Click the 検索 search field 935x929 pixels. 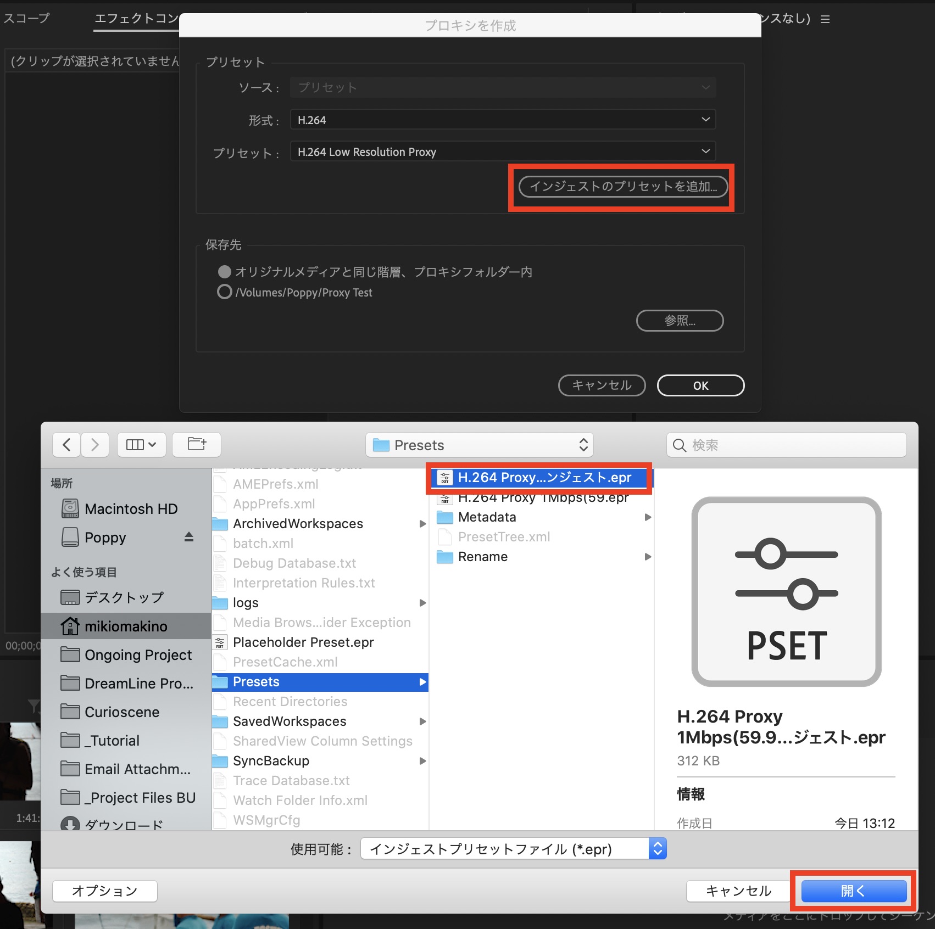[x=787, y=445]
